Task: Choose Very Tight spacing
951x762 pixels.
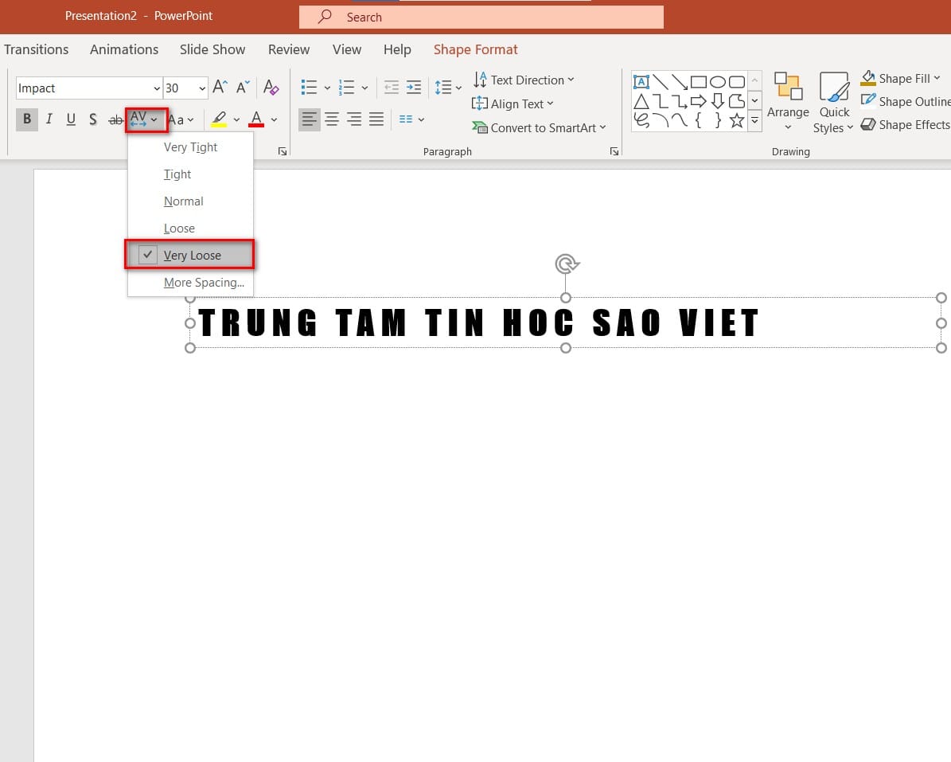Action: (190, 147)
